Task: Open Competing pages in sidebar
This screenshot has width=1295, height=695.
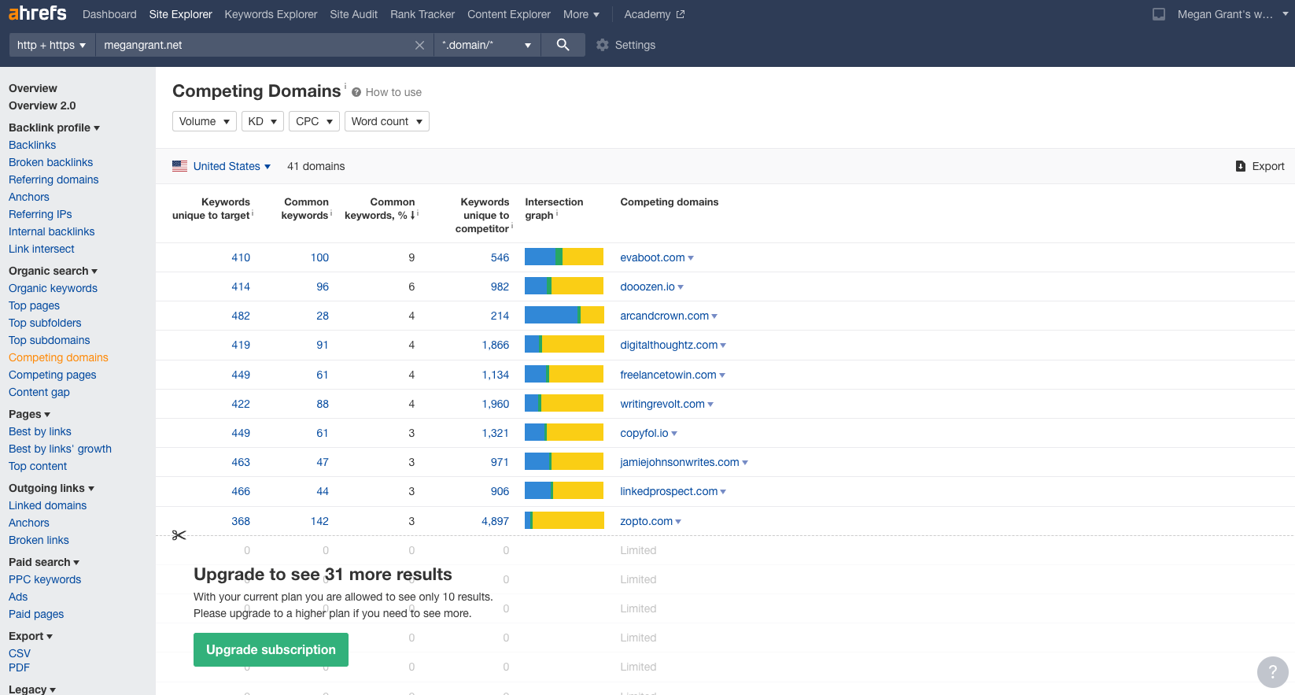Action: [x=53, y=375]
